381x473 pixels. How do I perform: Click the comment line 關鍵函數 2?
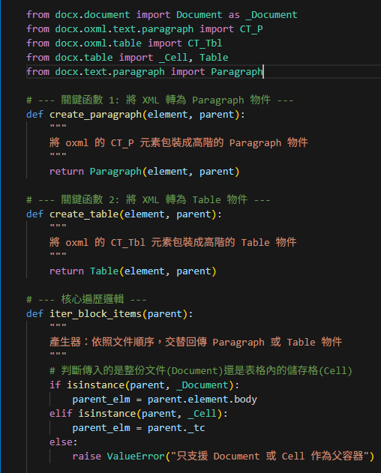[148, 199]
